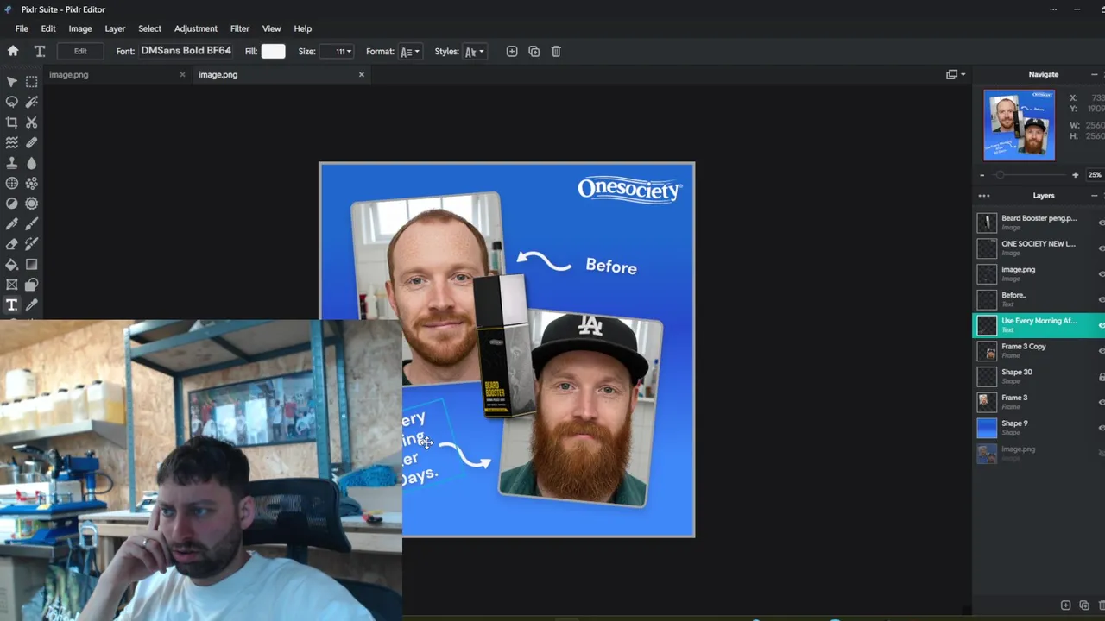1105x621 pixels.
Task: Select the Gradient tool
Action: (32, 265)
